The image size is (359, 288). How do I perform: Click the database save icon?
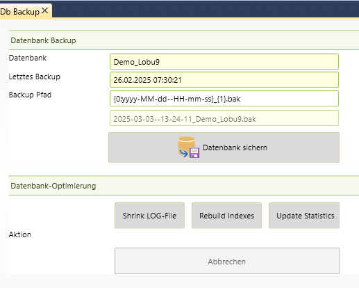189,147
